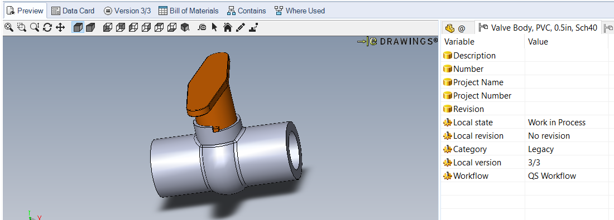Set the Left view orientation cube

133,27
